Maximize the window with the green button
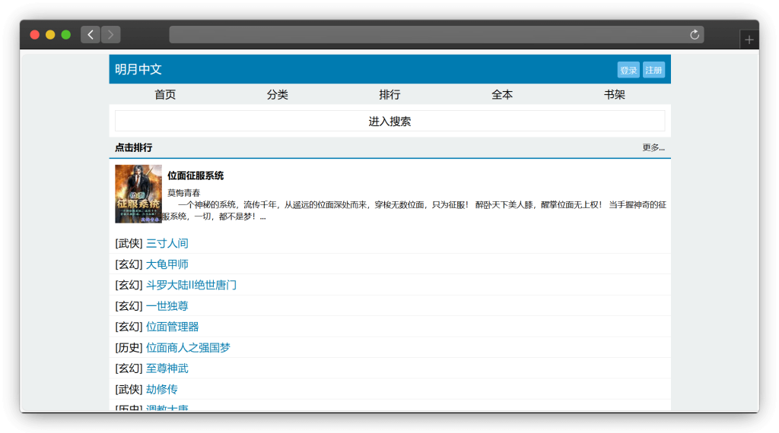The height and width of the screenshot is (433, 779). 65,35
